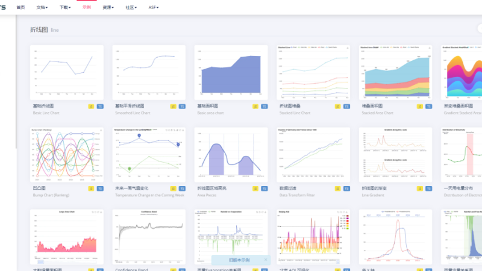Select the 示例 navigation tab

87,7
